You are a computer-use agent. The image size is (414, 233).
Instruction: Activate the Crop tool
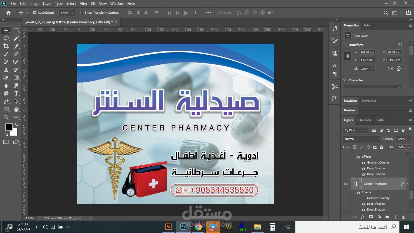tap(6, 46)
